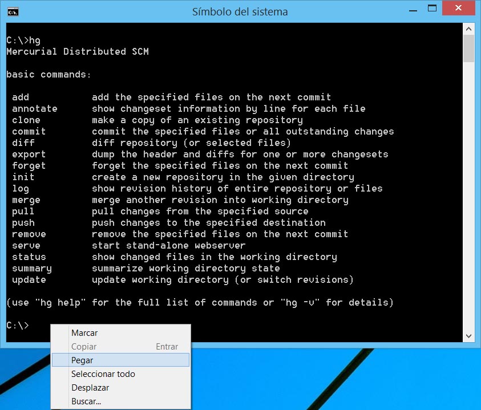The image size is (481, 410).
Task: Open Buscar... from the context menu
Action: point(86,401)
